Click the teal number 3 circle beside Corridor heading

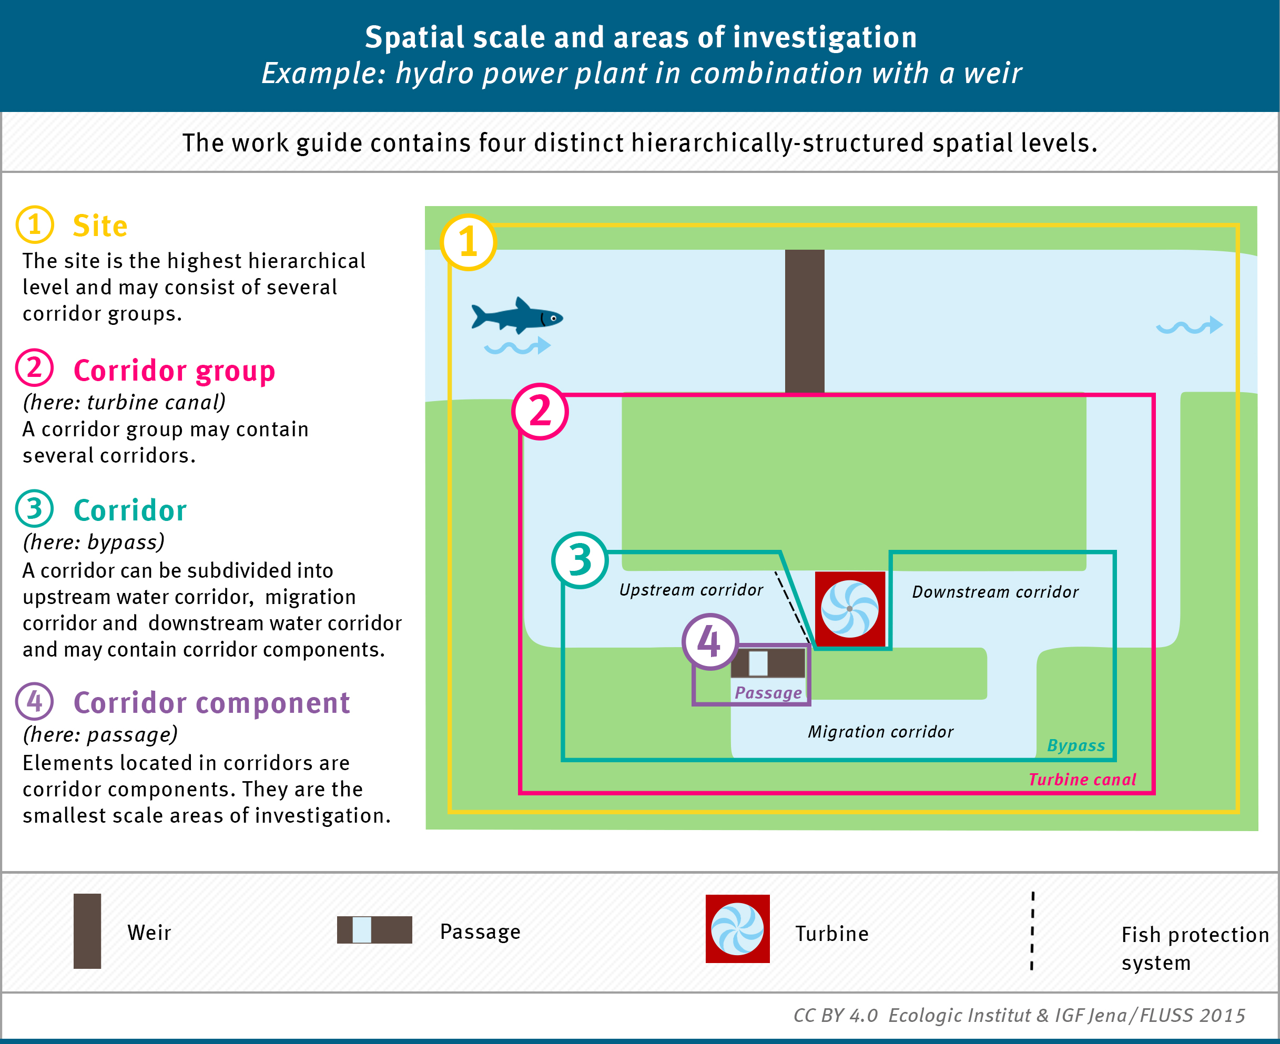coord(34,508)
